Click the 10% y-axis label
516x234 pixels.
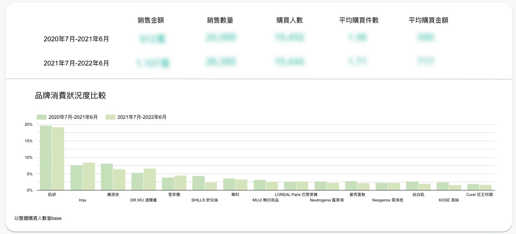[x=28, y=158]
